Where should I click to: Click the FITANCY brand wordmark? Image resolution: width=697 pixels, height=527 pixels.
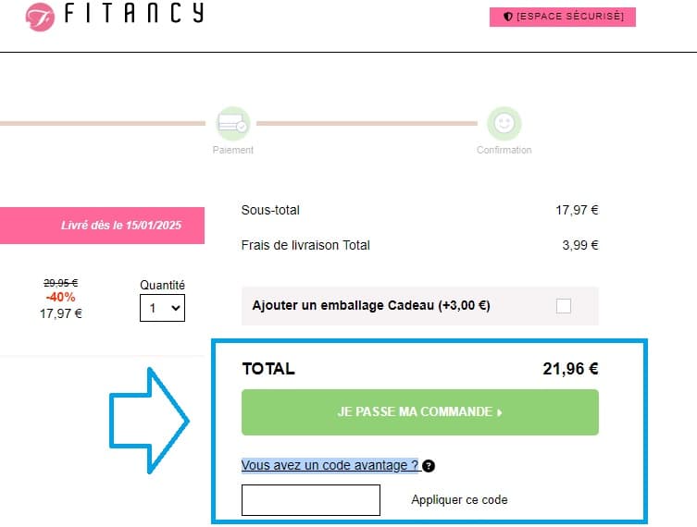tap(134, 15)
